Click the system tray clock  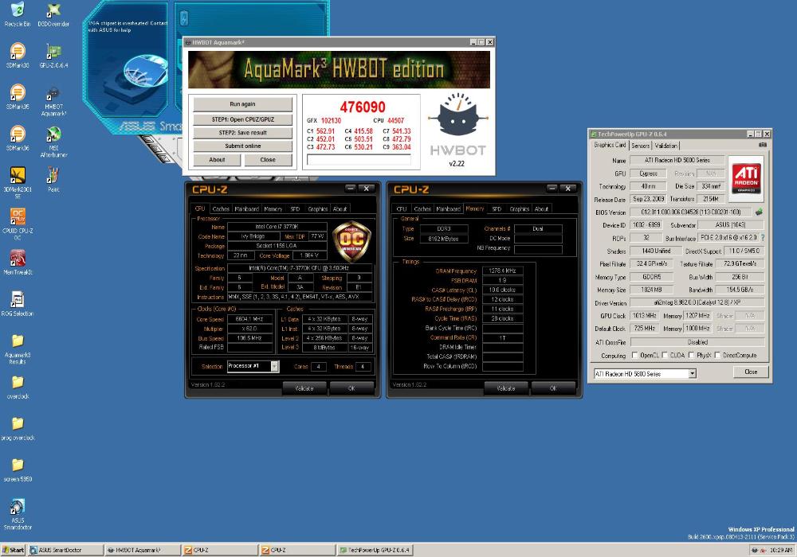coord(780,550)
